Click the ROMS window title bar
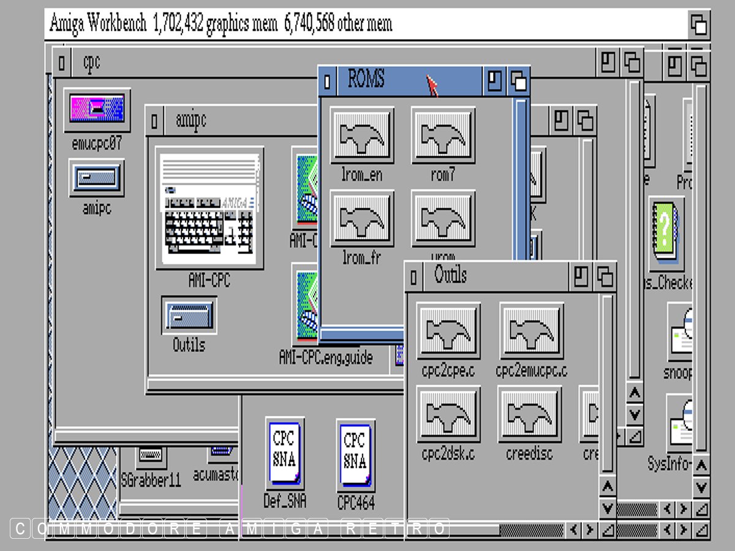The image size is (735, 551). pos(404,80)
